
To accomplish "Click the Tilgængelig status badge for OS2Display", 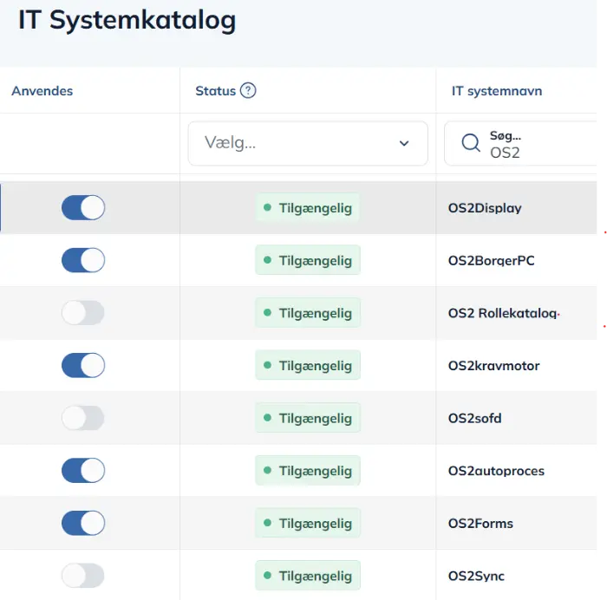I will point(308,207).
